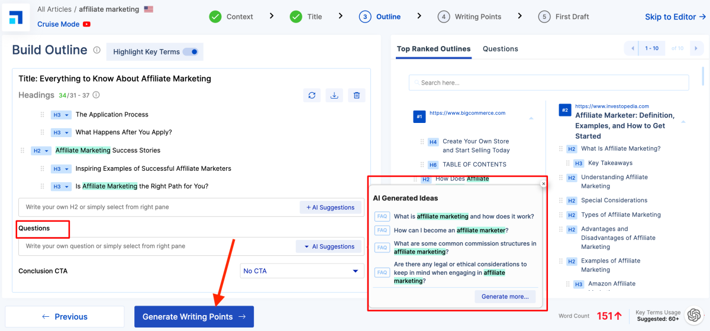Screen dimensions: 710x331
Task: Go to Writing Points step in progress bar
Action: (x=470, y=17)
